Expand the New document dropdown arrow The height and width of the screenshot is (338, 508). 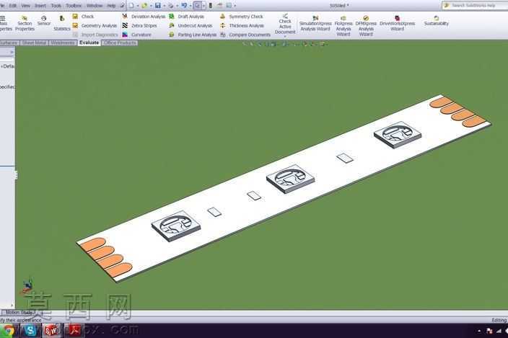138,6
